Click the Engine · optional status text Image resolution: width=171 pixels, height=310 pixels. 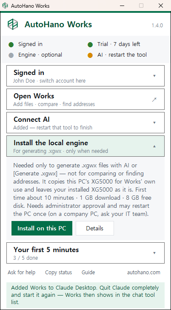tap(40, 55)
